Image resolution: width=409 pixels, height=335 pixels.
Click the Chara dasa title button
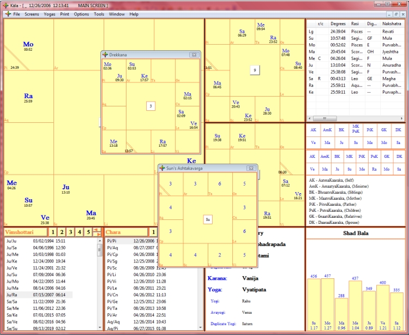click(127, 232)
